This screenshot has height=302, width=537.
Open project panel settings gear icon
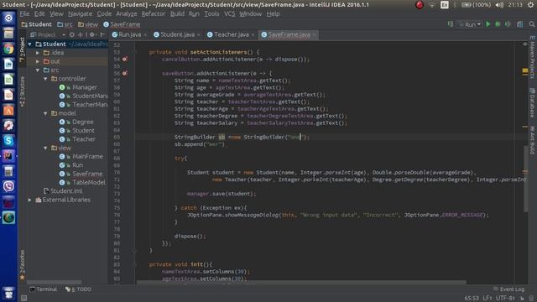(92, 34)
